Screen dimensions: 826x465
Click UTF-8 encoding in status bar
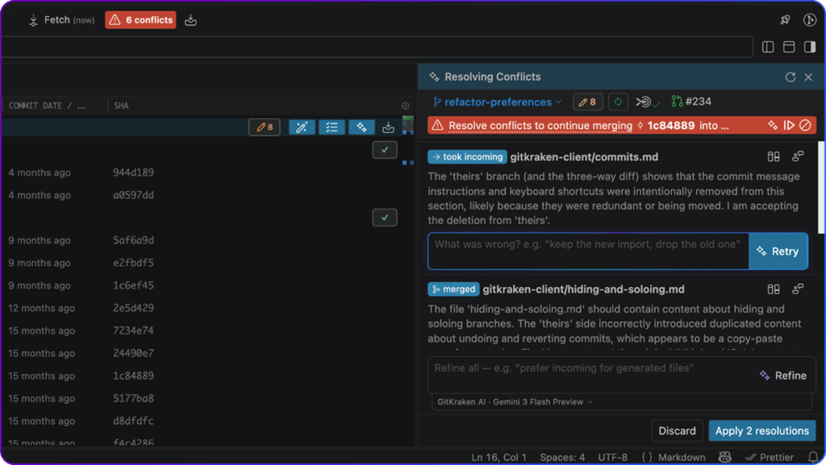click(613, 457)
